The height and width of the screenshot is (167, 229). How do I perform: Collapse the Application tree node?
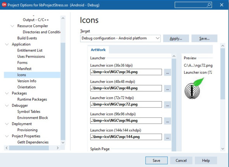pos(7,44)
